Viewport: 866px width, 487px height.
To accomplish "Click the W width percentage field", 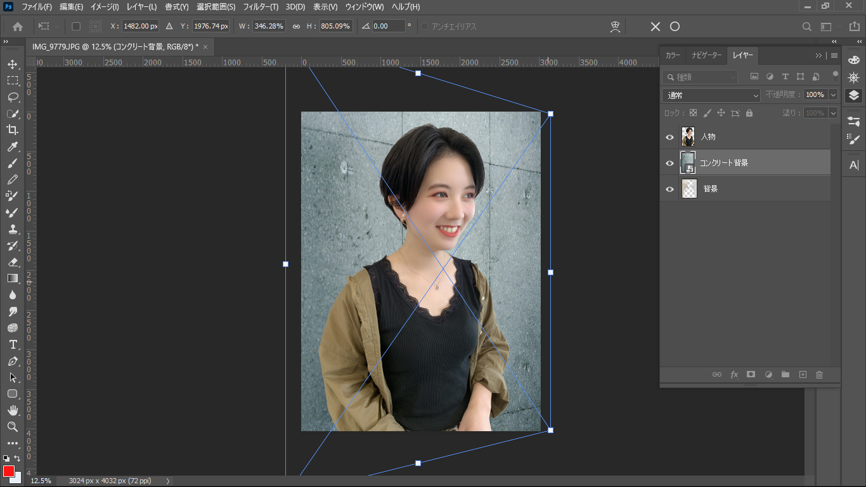I will (269, 27).
